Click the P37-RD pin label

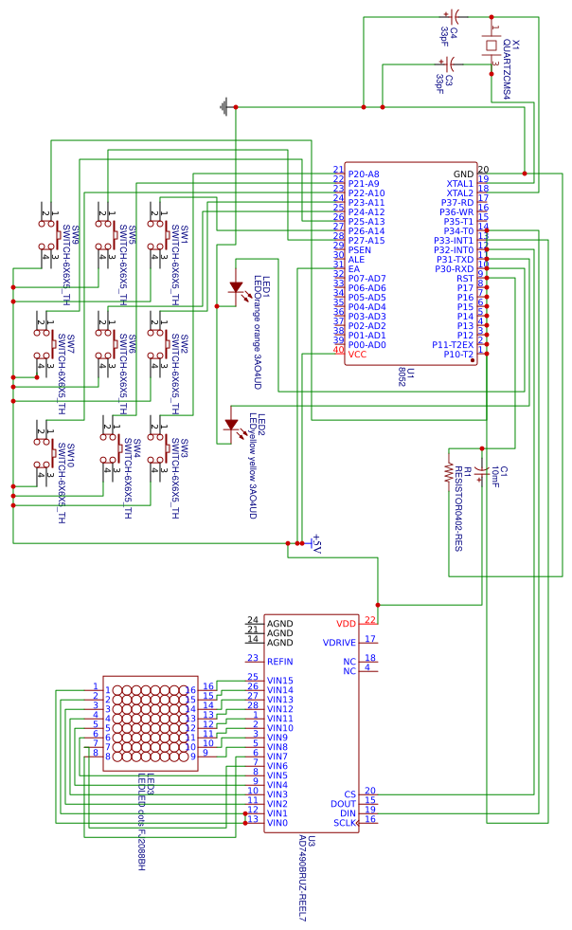457,203
